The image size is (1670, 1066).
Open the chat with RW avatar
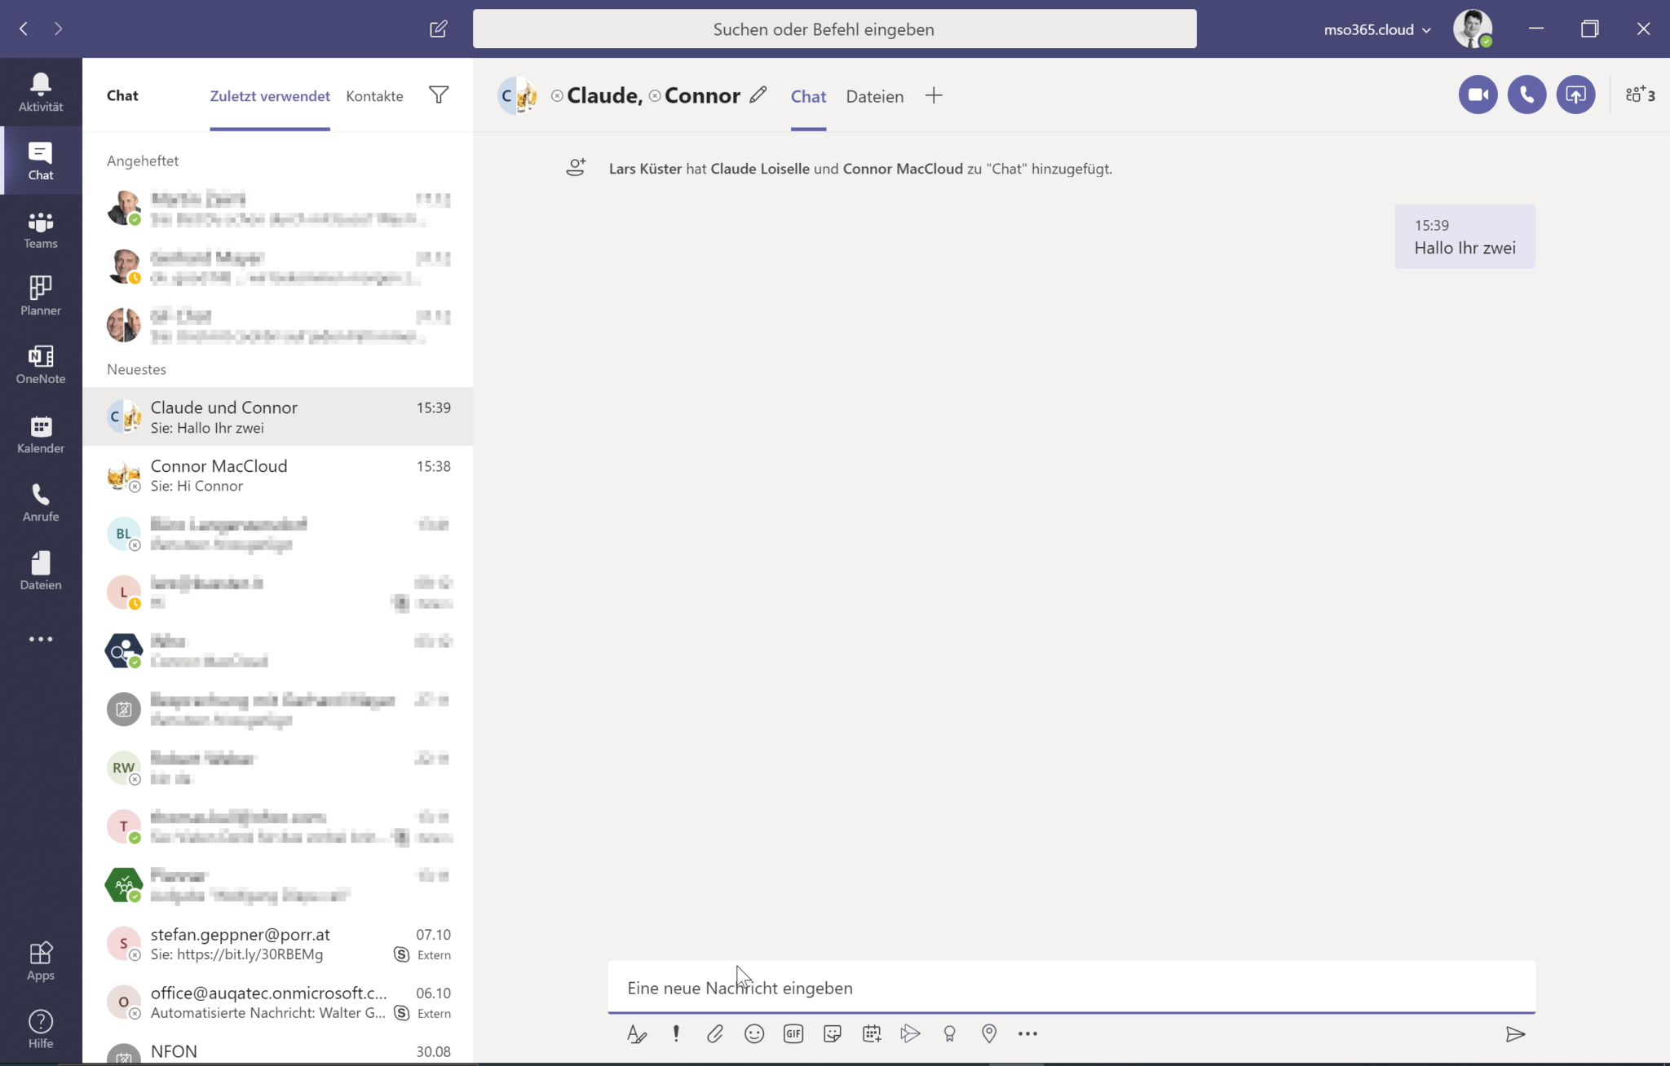pos(278,768)
